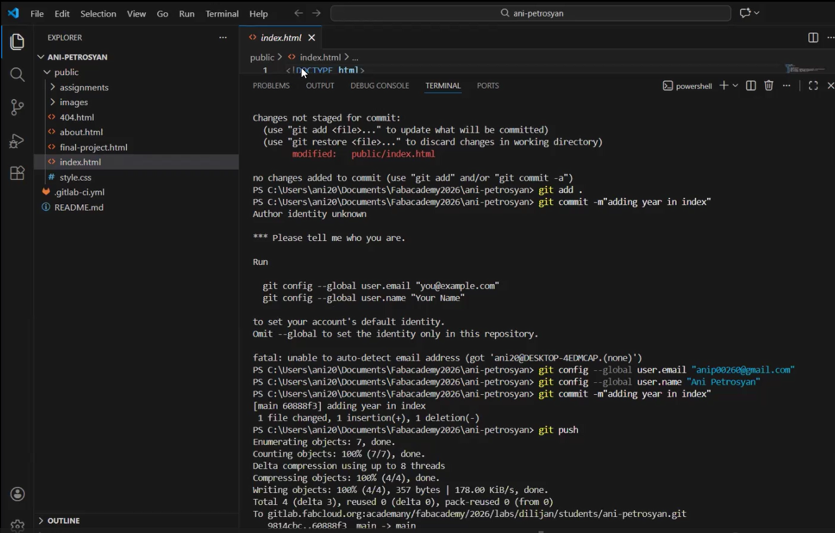Screen dimensions: 835x533
Task: Open the Search view in activity bar
Action: 17,75
